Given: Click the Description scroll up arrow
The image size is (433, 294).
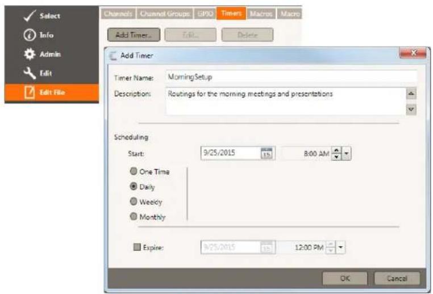Looking at the screenshot, I should click(x=411, y=94).
